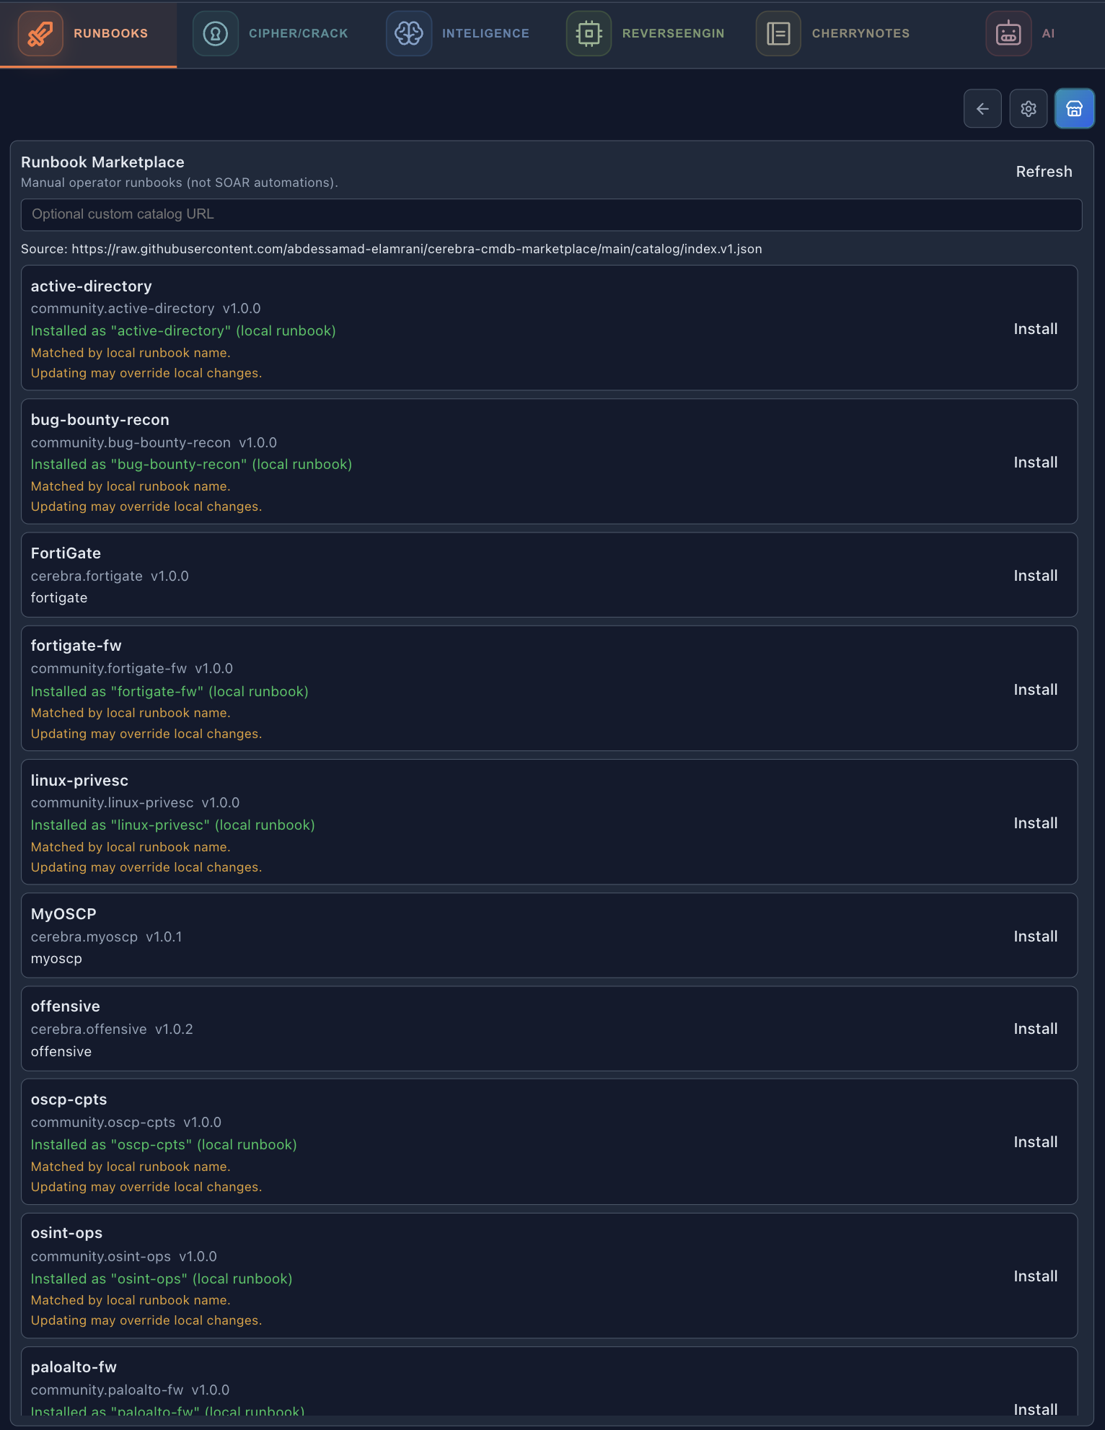Install the offensive runbook
The height and width of the screenshot is (1430, 1105).
click(x=1035, y=1029)
